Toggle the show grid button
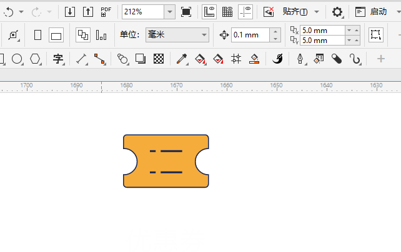 [x=227, y=12]
